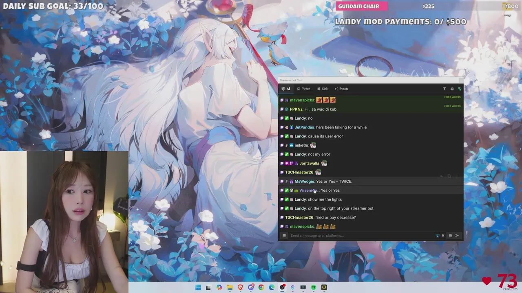Viewport: 522px width, 293px height.
Task: Open the emoji picker in message box
Action: tap(450, 235)
